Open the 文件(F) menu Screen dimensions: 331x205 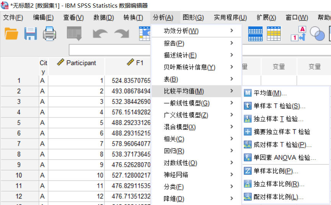pyautogui.click(x=13, y=18)
